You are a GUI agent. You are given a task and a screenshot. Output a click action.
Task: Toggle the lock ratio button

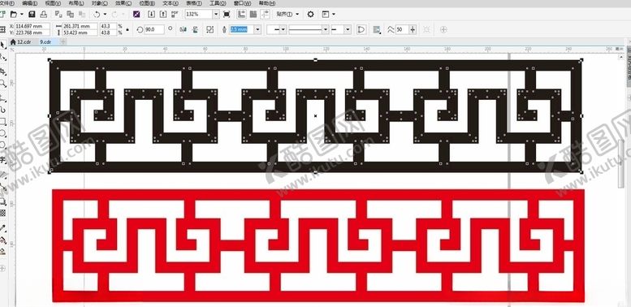click(127, 29)
